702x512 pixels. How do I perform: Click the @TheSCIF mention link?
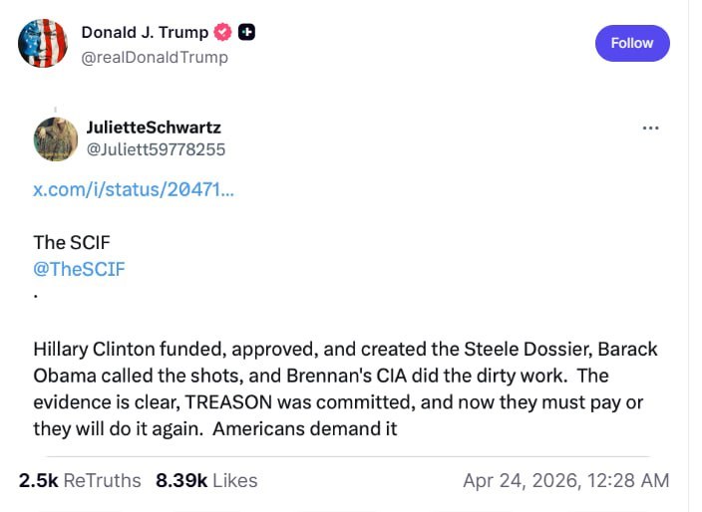click(x=80, y=269)
